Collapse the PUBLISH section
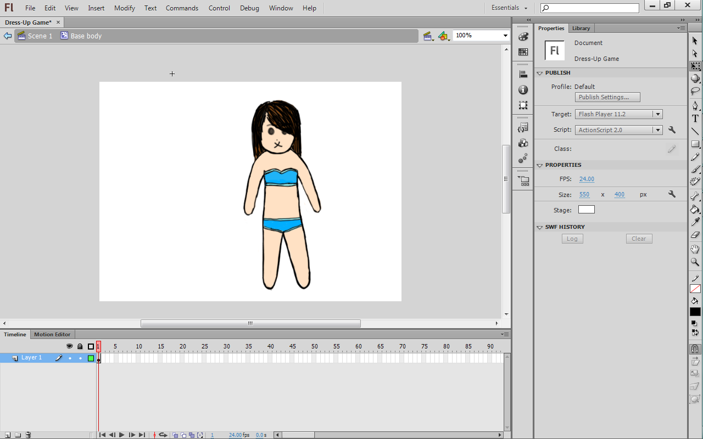Screen dimensions: 703x439 tap(540, 73)
